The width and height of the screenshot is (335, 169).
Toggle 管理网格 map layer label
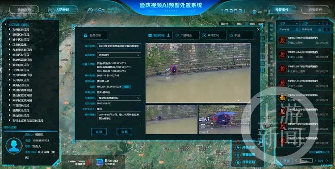point(248,155)
